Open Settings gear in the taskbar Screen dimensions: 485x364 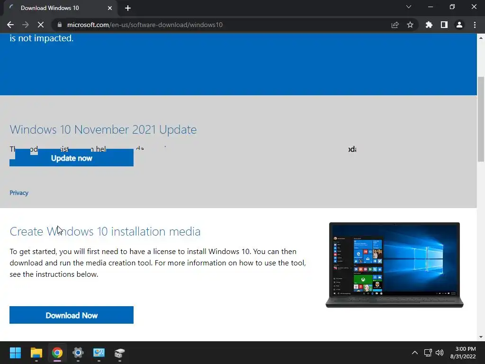point(78,353)
